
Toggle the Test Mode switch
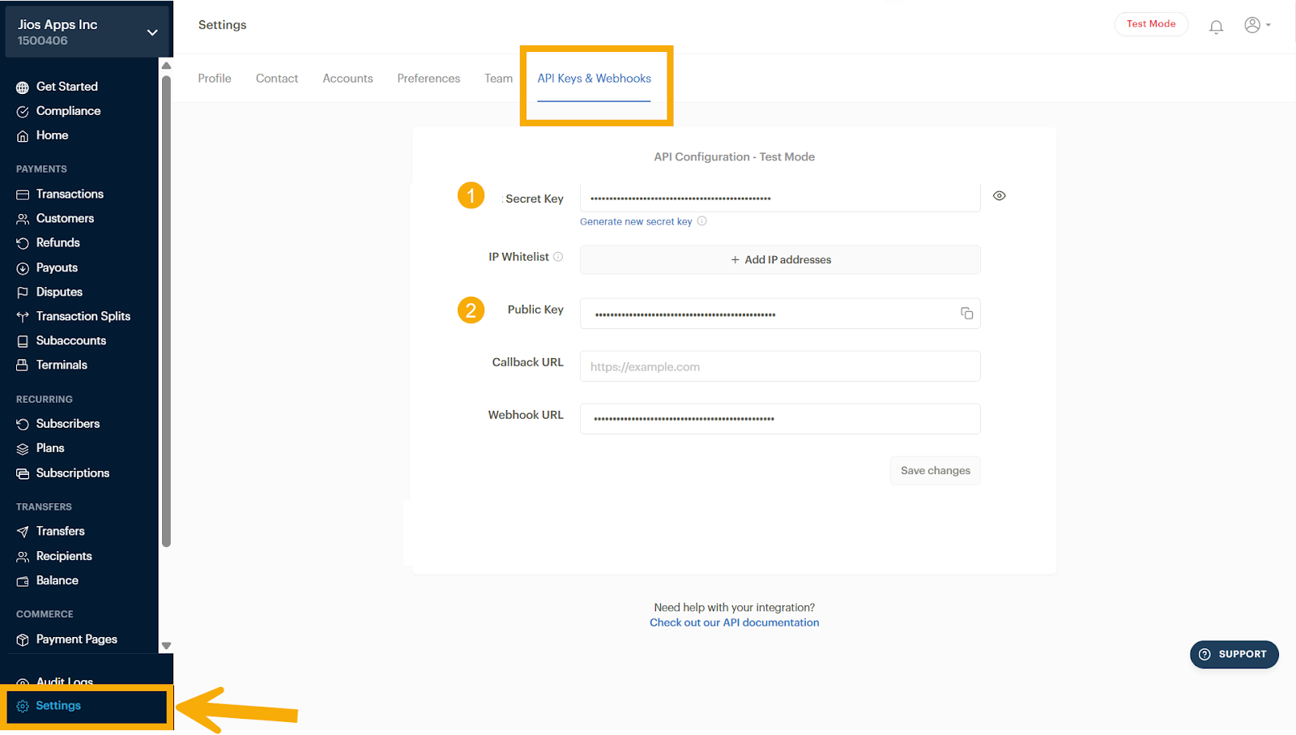[1151, 24]
